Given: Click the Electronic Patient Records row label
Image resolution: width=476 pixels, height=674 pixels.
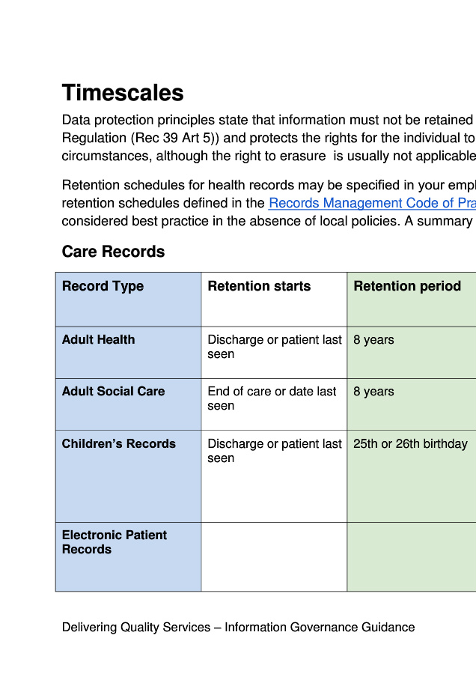Looking at the screenshot, I should [115, 541].
